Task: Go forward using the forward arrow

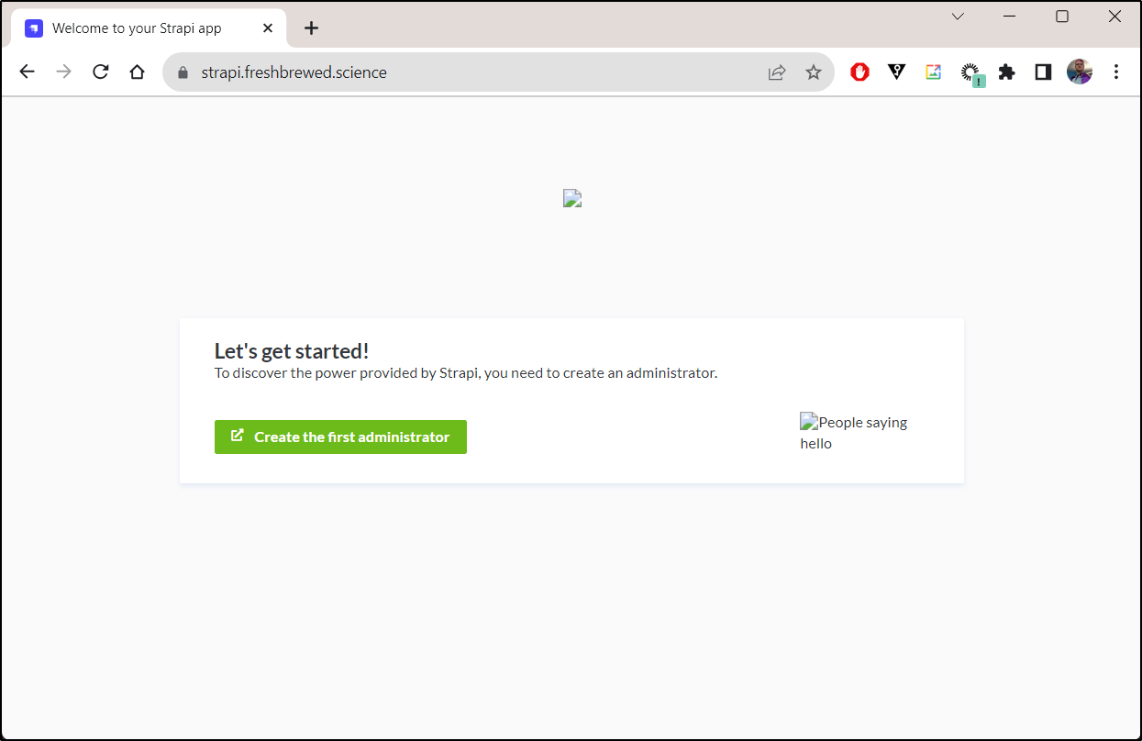Action: (x=63, y=72)
